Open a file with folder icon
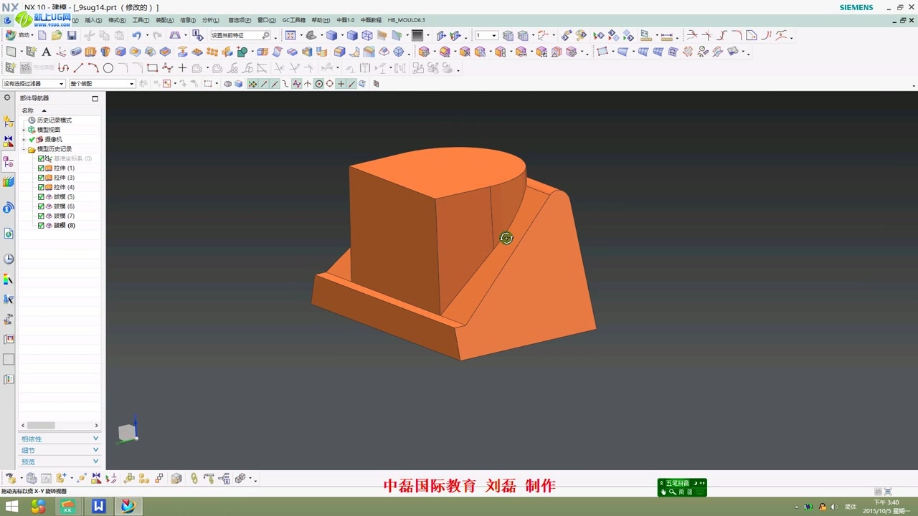Image resolution: width=918 pixels, height=516 pixels. pyautogui.click(x=57, y=35)
